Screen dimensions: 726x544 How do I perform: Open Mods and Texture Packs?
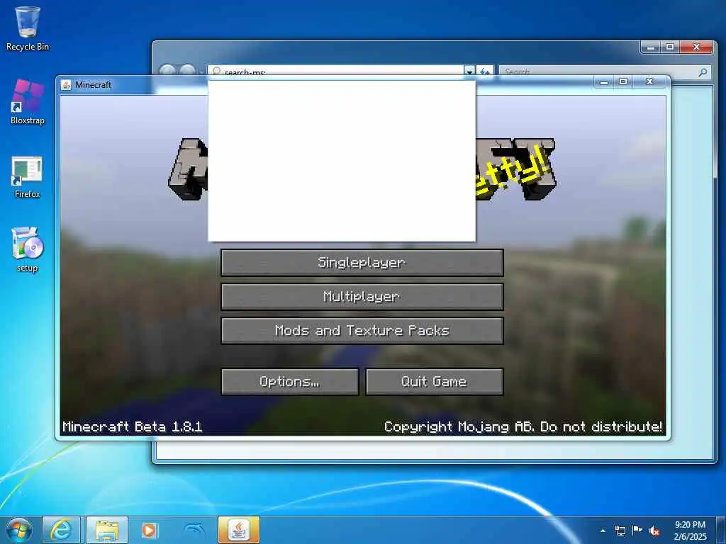(x=362, y=331)
